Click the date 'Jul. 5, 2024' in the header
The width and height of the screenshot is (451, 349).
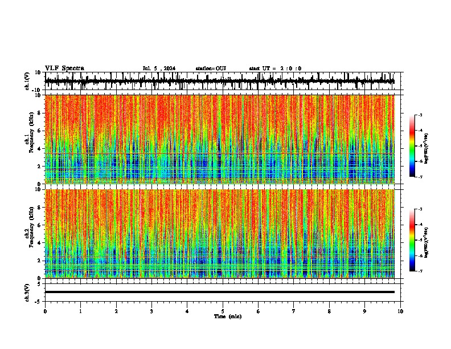tap(159, 68)
